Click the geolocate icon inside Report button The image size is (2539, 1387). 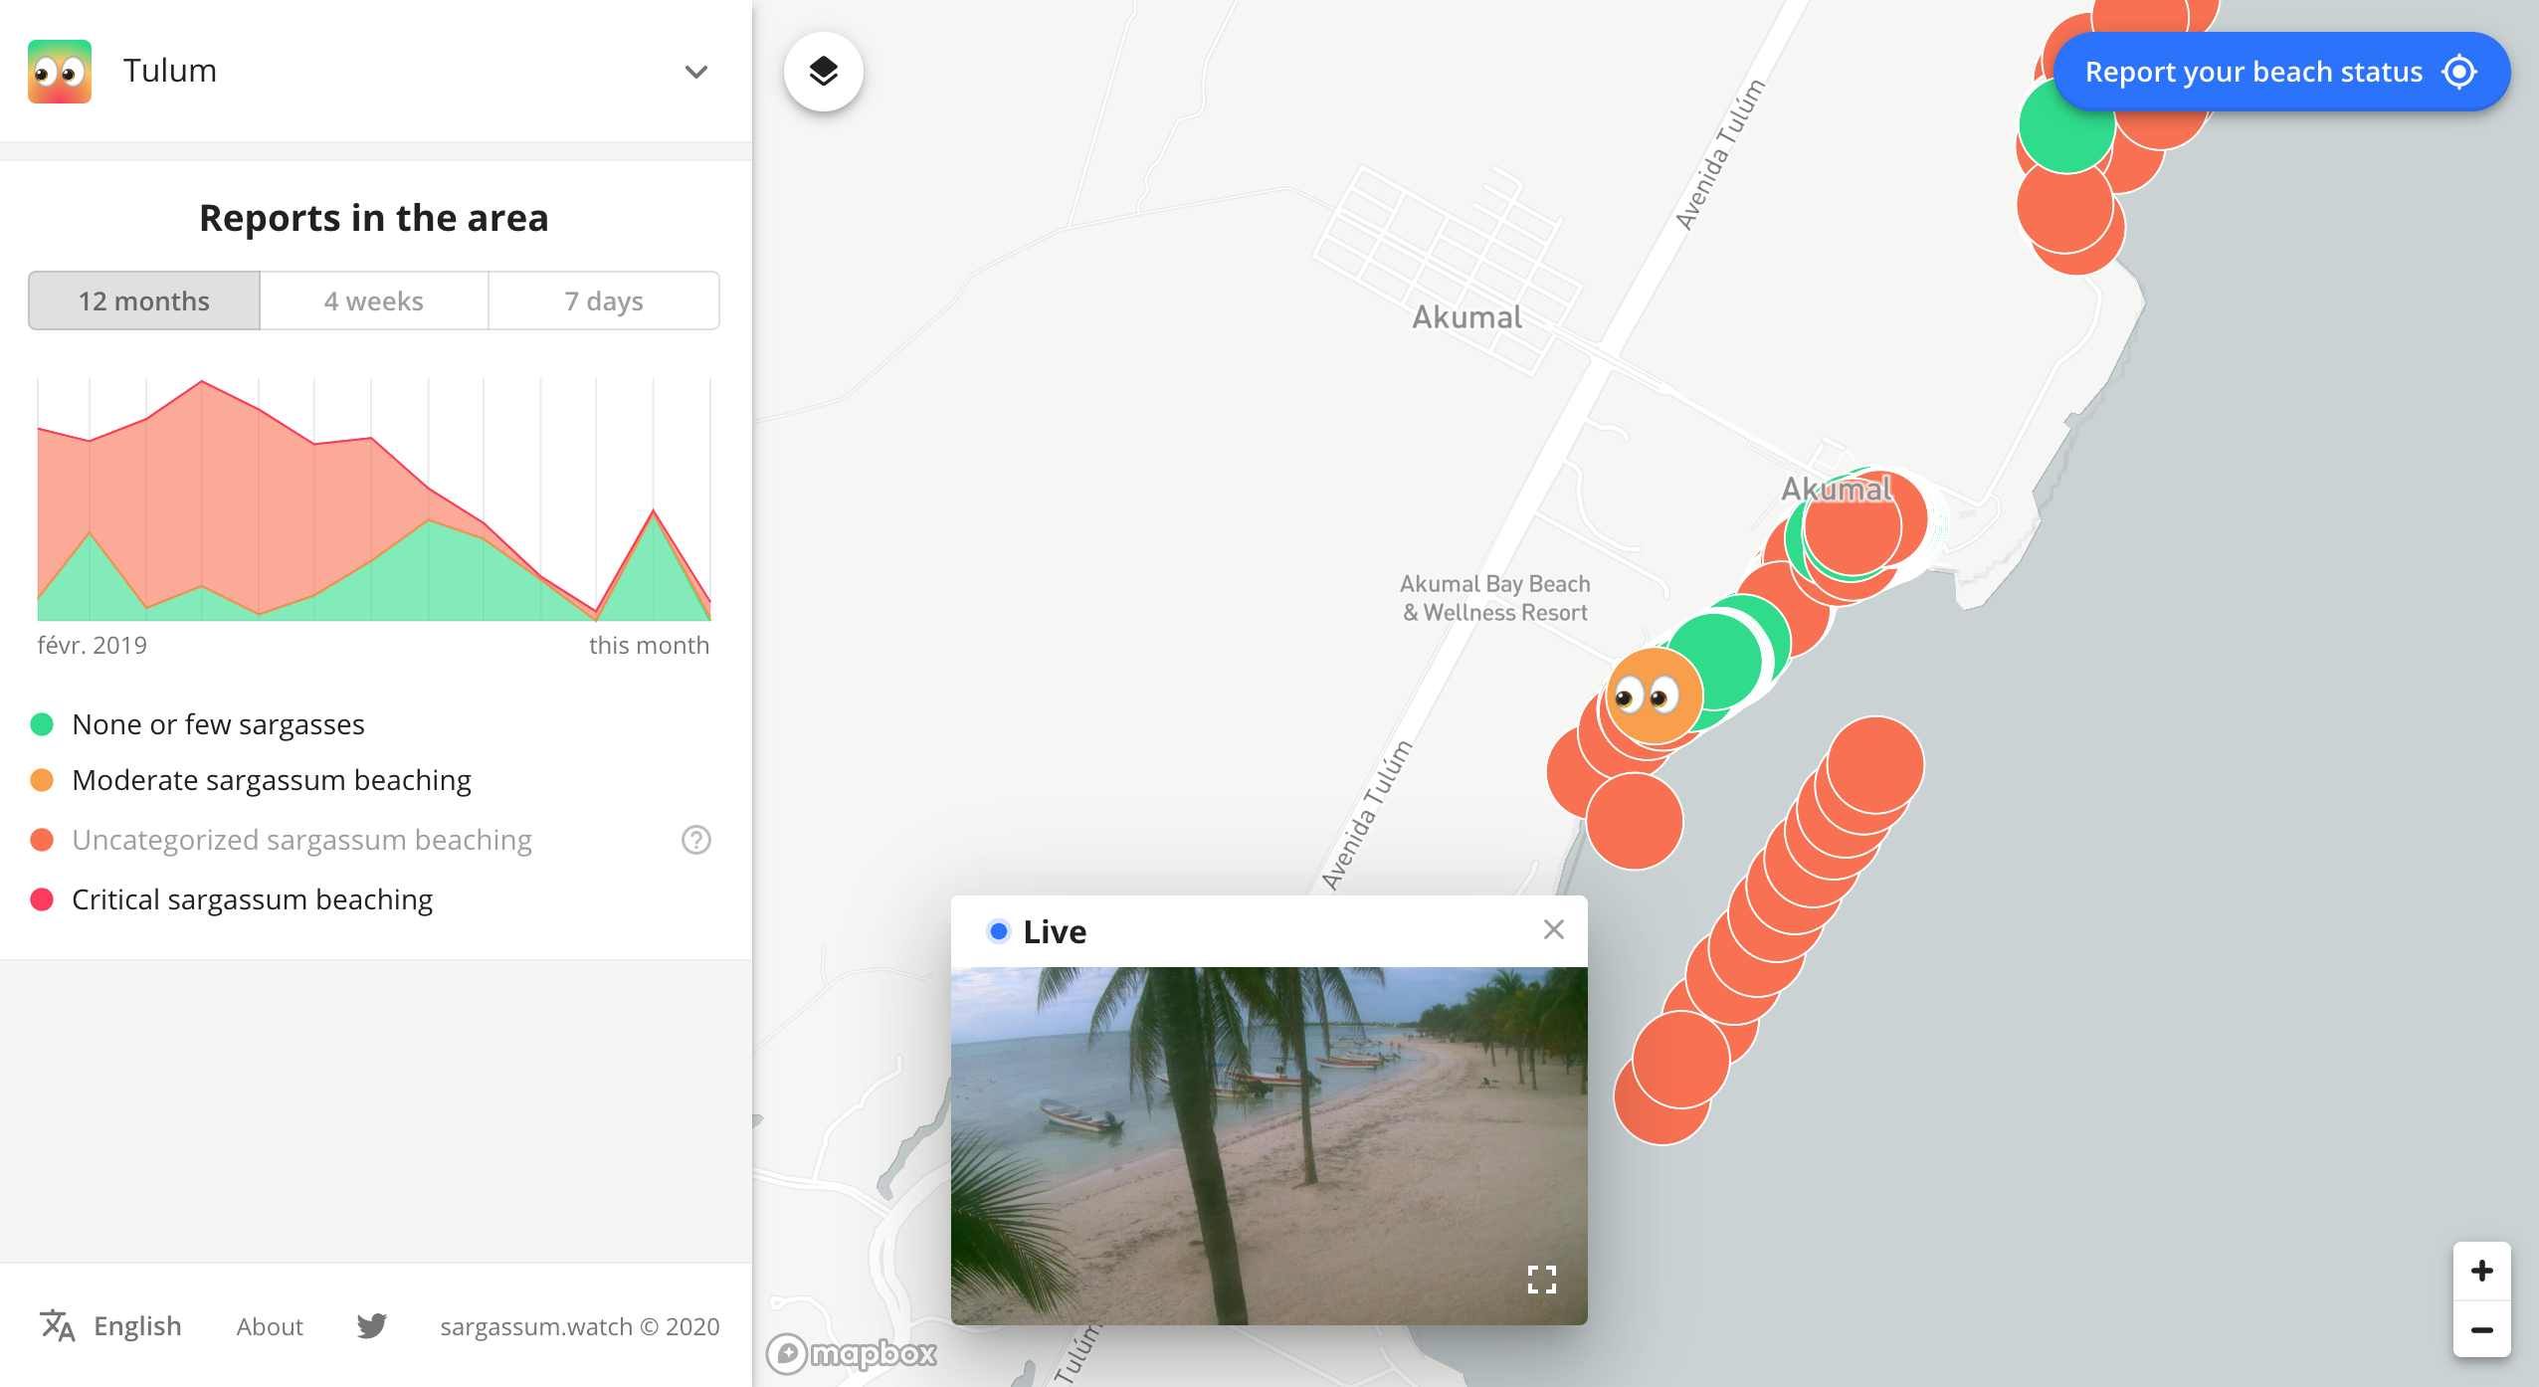coord(2461,71)
